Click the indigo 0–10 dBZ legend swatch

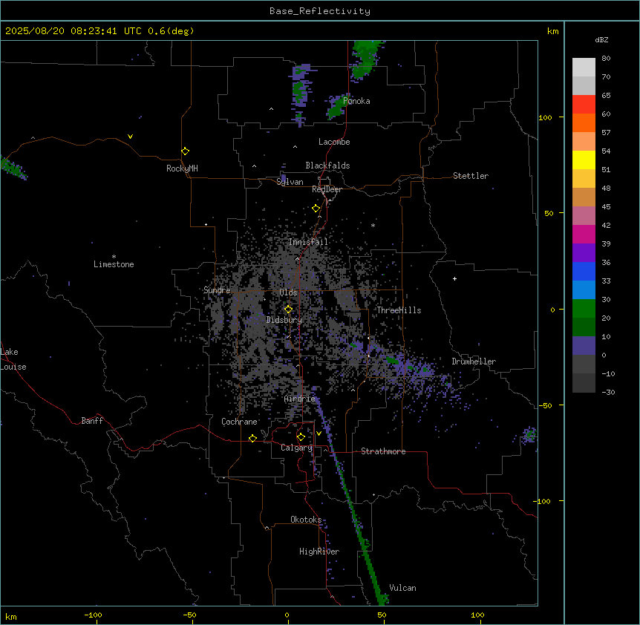tap(584, 346)
